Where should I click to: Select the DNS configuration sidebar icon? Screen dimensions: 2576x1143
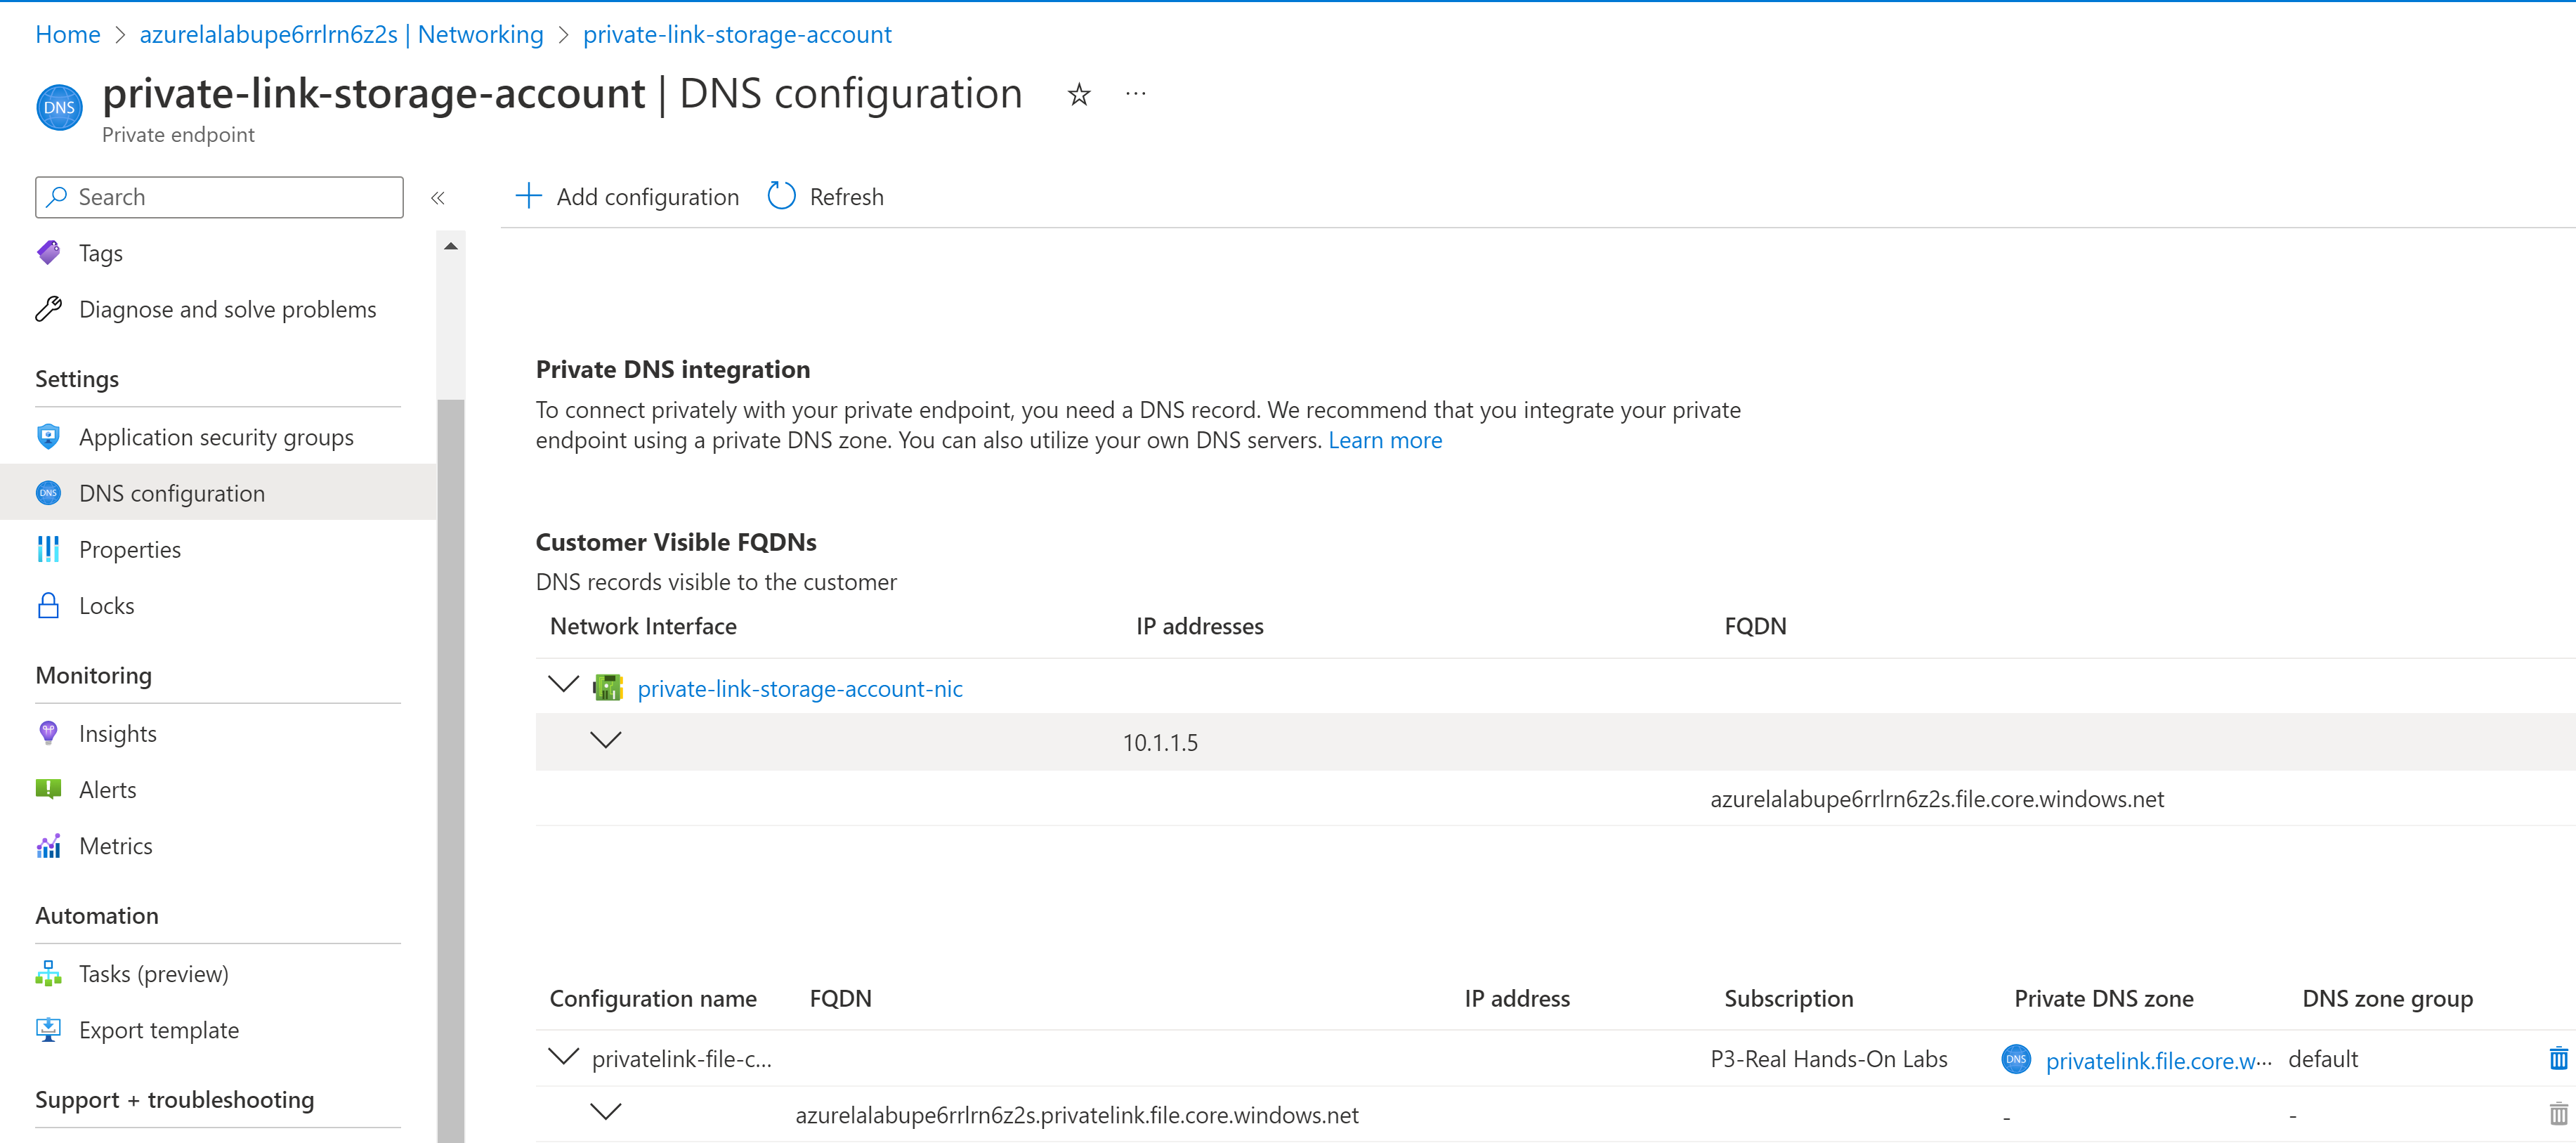(48, 492)
